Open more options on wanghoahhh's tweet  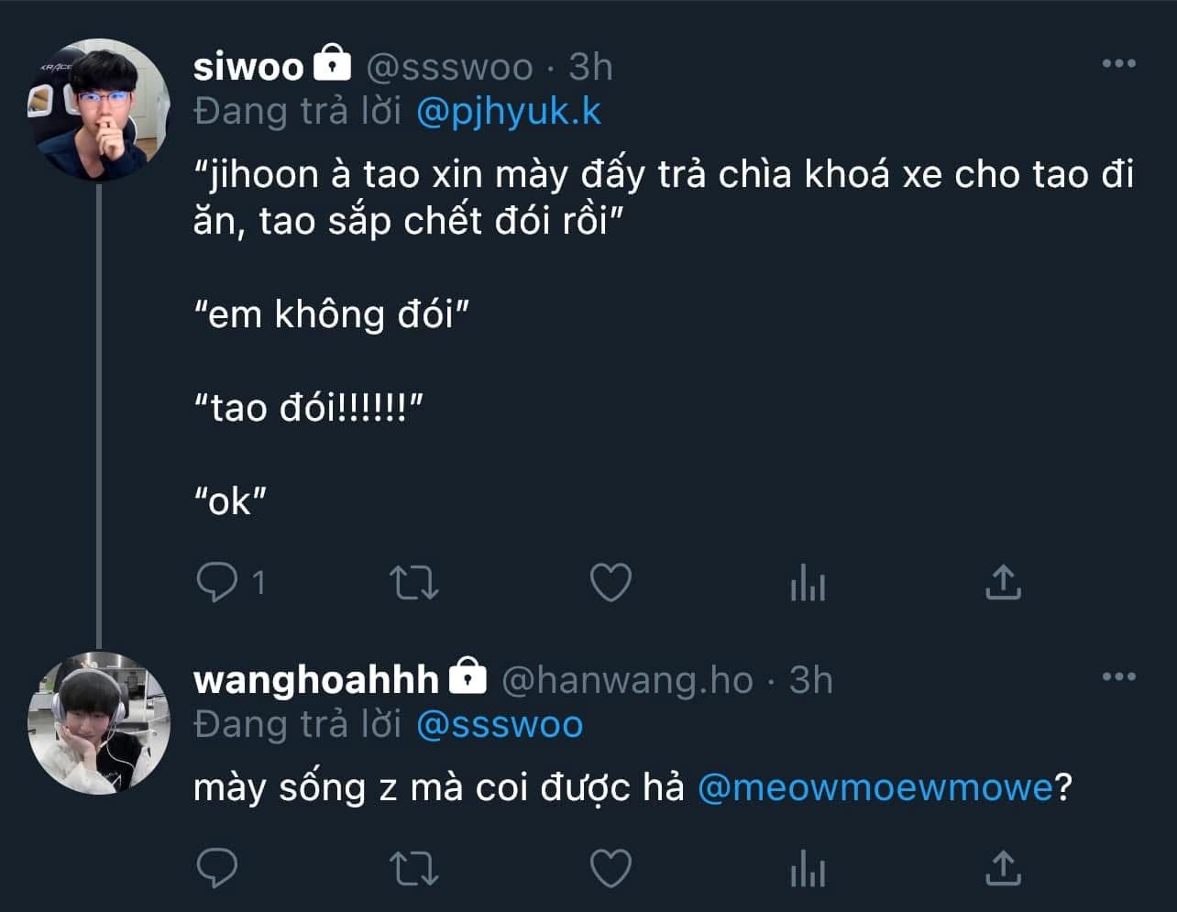click(1118, 676)
